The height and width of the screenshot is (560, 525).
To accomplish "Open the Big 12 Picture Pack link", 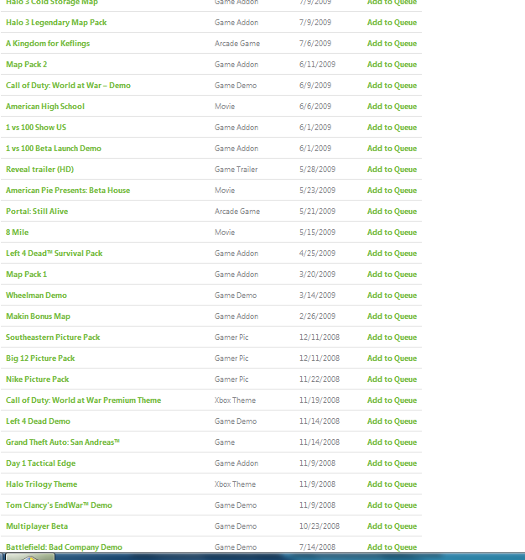I will pos(40,359).
